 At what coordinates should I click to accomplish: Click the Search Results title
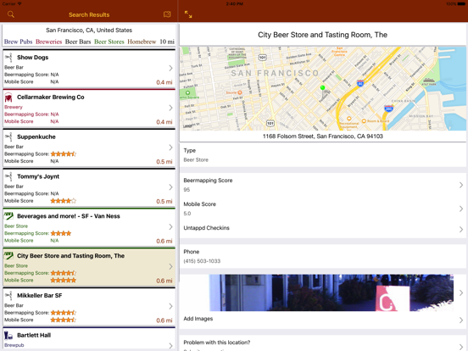89,14
